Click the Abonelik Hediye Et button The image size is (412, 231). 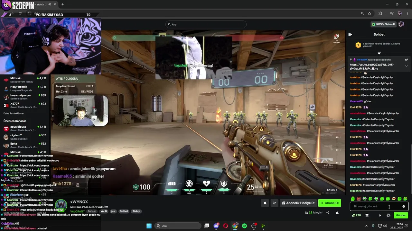(x=298, y=203)
